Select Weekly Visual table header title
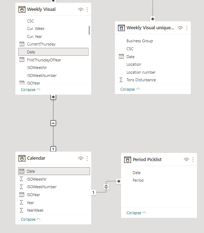 click(x=41, y=9)
